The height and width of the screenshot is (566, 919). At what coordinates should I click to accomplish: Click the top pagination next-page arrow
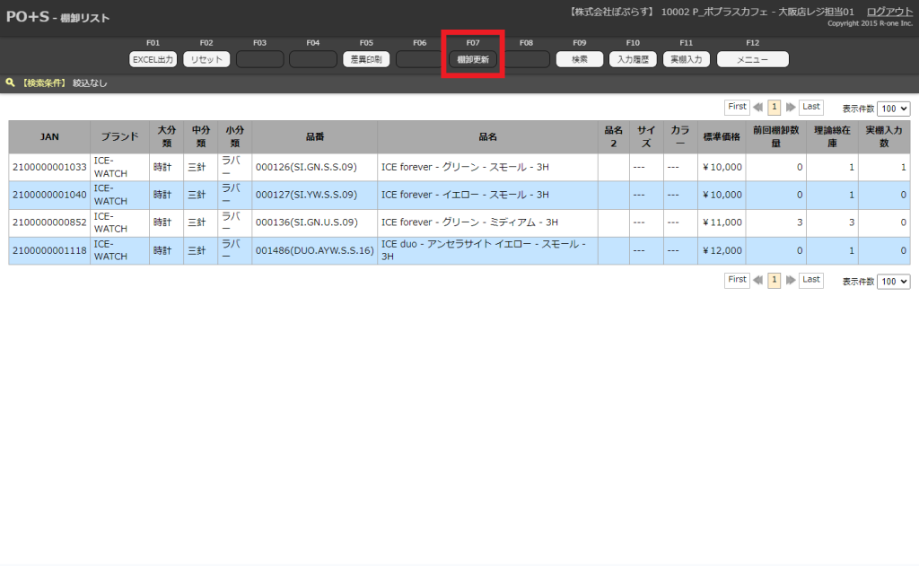point(791,107)
